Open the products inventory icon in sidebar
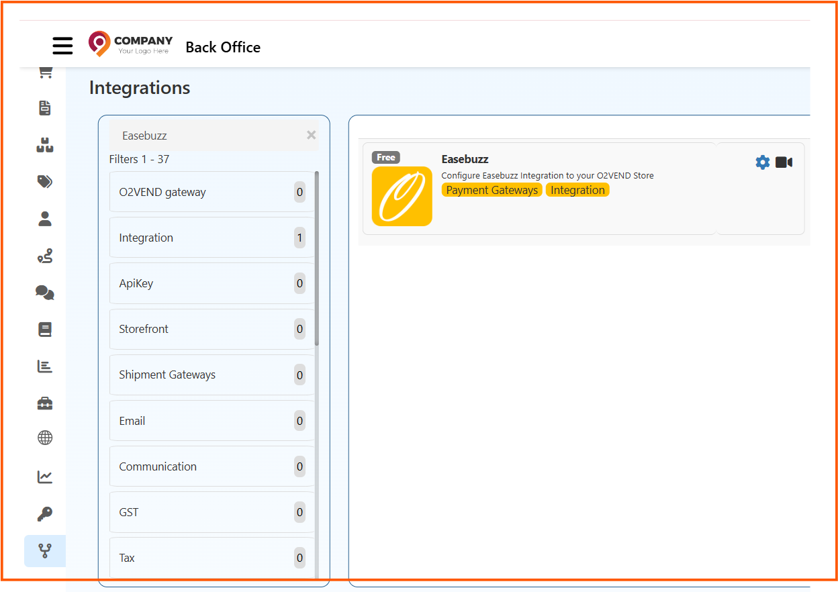The height and width of the screenshot is (592, 838). [x=44, y=144]
